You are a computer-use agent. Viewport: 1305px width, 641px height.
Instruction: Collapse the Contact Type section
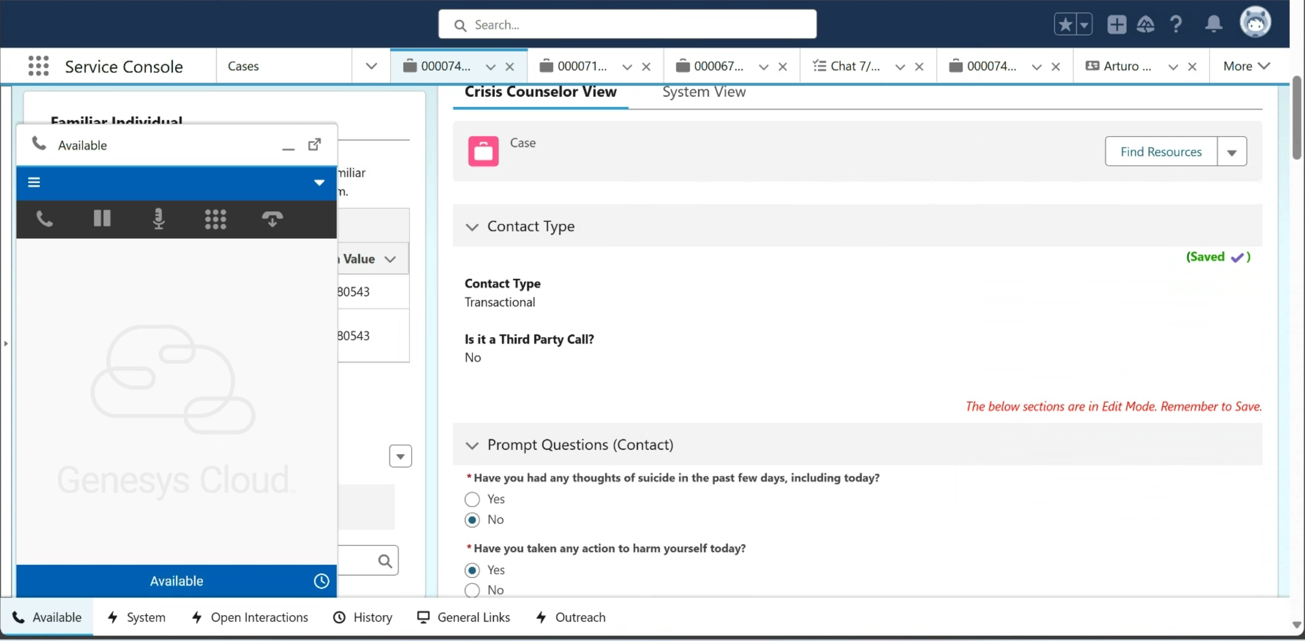coord(472,227)
